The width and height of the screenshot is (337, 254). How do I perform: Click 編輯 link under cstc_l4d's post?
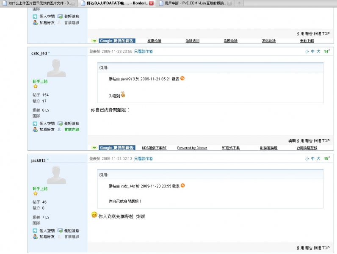[x=292, y=141]
